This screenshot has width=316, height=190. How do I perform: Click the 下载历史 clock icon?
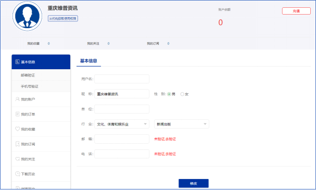[x=18, y=174]
